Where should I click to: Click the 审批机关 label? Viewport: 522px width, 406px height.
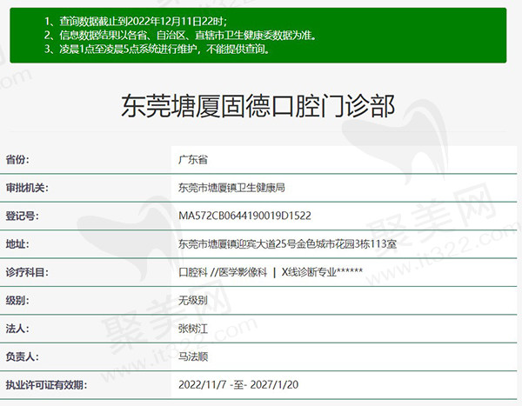[27, 188]
